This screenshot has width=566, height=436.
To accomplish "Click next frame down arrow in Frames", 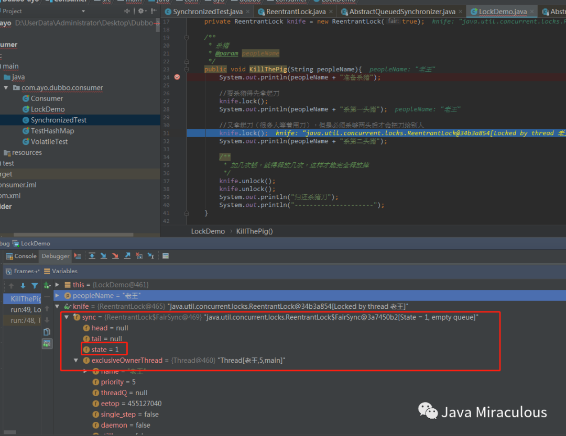I will pyautogui.click(x=23, y=286).
